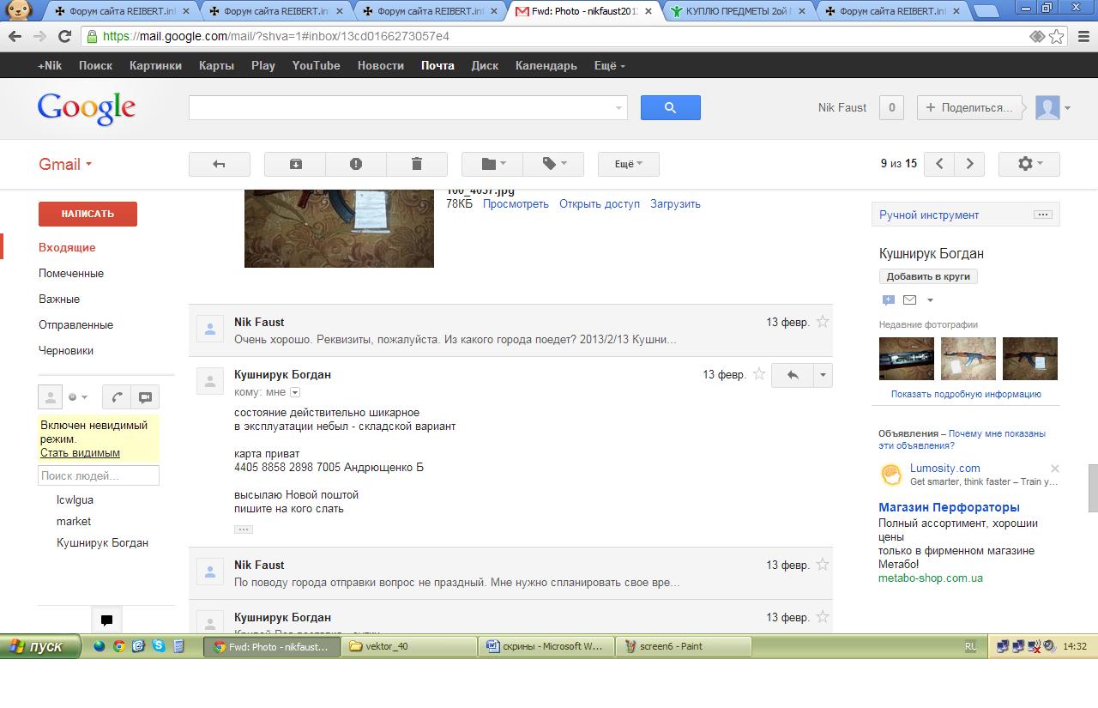This screenshot has height=708, width=1098.
Task: Click the пуск Start button
Action: click(x=40, y=646)
